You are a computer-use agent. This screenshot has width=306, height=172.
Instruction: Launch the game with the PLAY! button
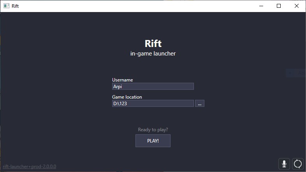coord(153,141)
